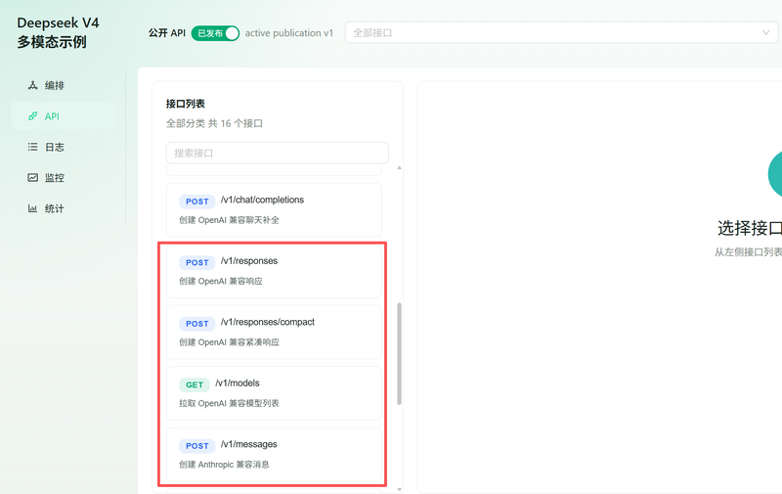Screen dimensions: 782x494
Task: Focus the 搜索接口 search field
Action: pos(278,153)
